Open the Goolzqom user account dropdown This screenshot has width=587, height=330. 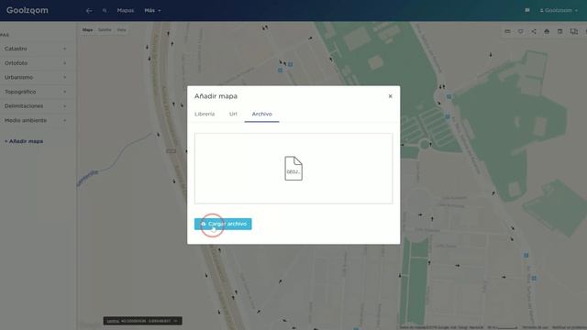click(559, 10)
